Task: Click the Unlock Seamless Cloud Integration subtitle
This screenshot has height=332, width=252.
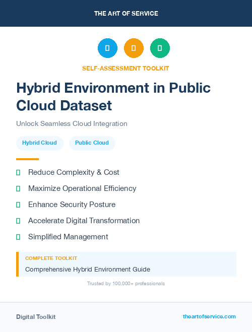Action: (x=72, y=123)
